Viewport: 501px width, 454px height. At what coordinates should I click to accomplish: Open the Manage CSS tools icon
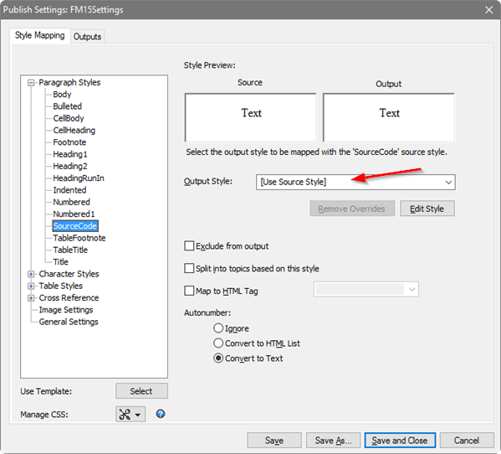click(130, 414)
